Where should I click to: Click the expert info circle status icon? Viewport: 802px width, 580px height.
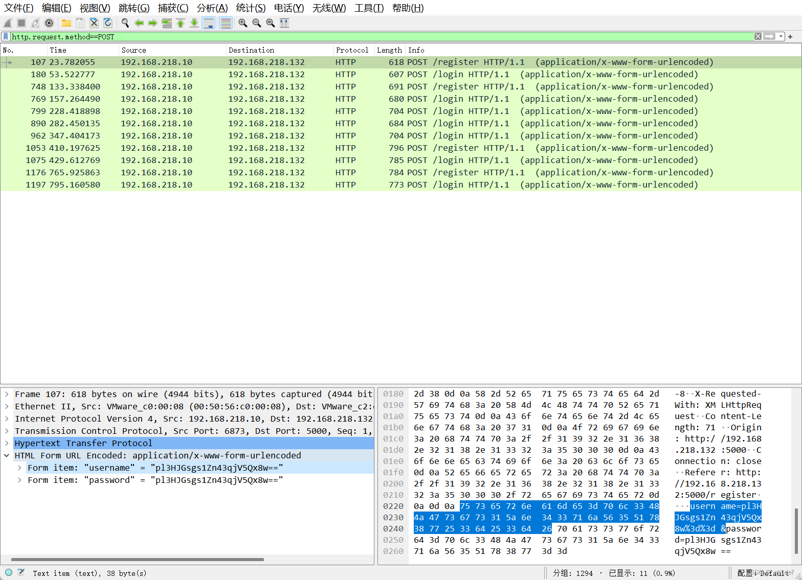point(9,572)
